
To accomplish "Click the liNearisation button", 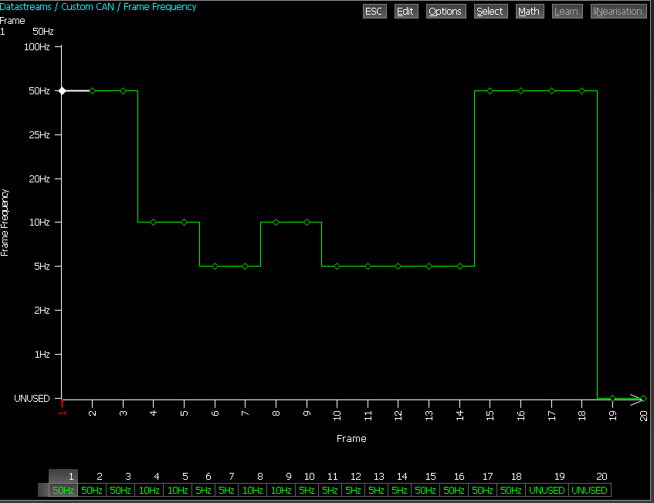I will 618,12.
